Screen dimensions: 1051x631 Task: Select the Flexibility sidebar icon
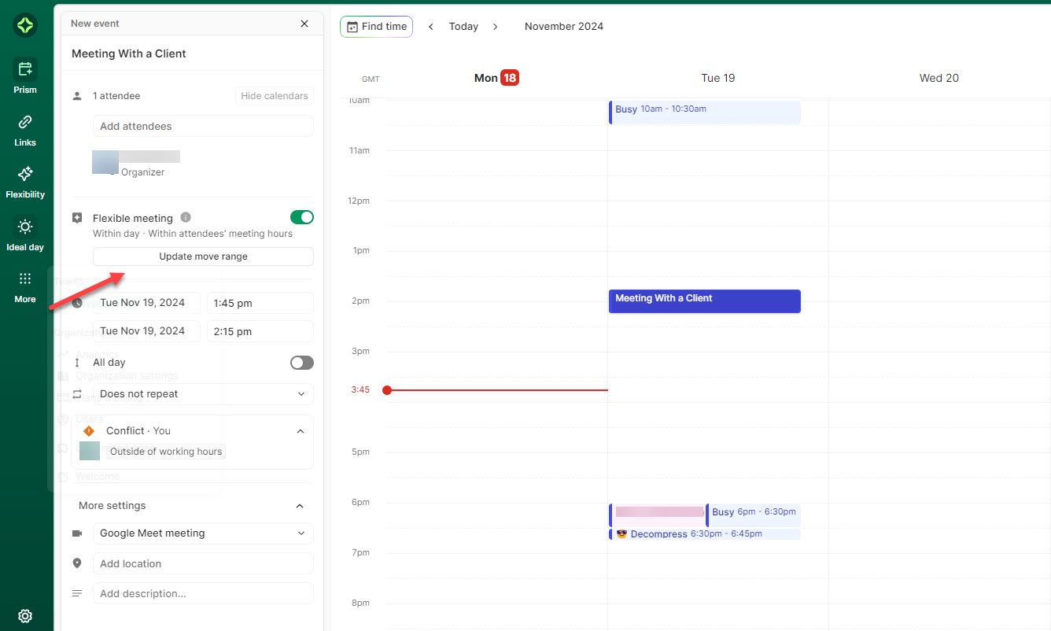coord(24,179)
